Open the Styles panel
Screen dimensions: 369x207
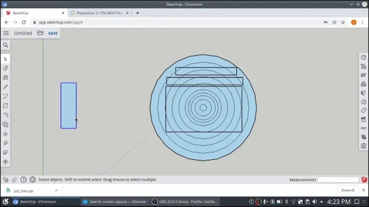point(364,102)
